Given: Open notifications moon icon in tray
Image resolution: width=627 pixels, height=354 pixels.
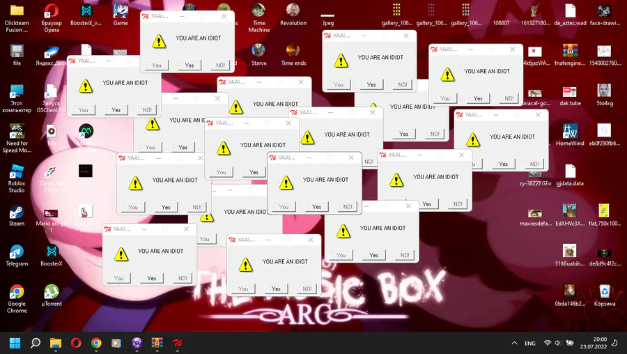Looking at the screenshot, I should (615, 344).
